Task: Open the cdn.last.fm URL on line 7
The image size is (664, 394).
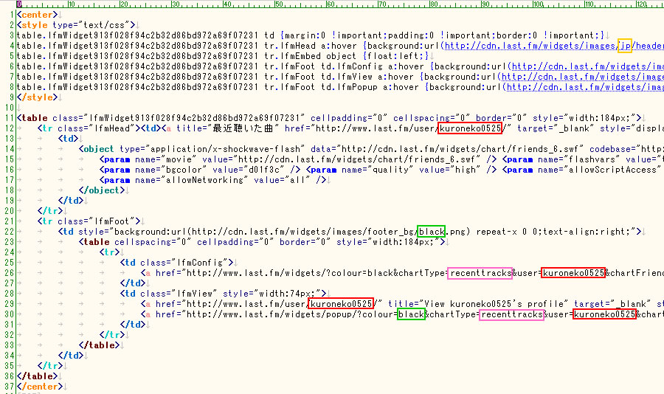Action: coord(583,77)
